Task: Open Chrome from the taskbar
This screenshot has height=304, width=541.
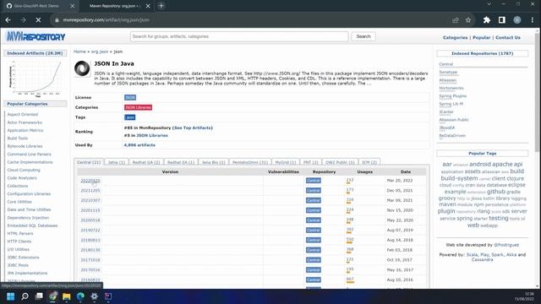Action: click(52, 296)
